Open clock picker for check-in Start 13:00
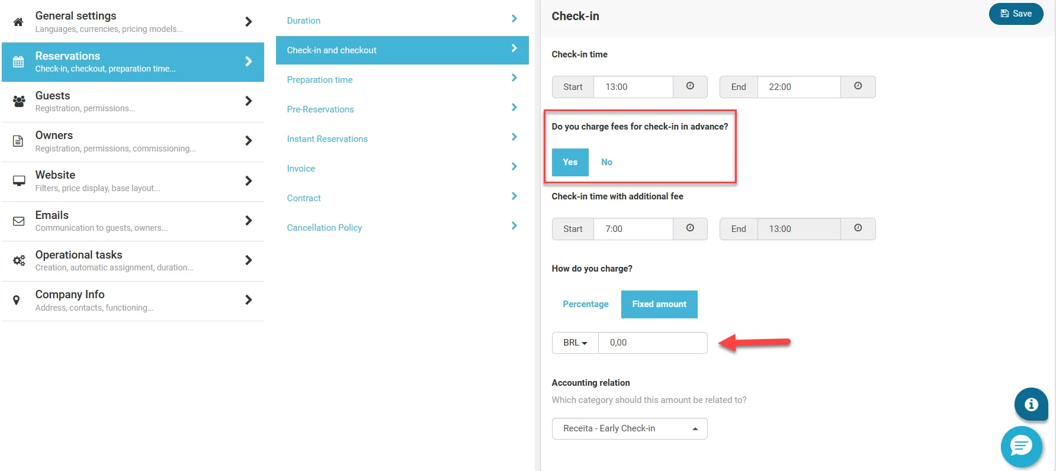Screen dimensions: 1056x471 coord(690,86)
